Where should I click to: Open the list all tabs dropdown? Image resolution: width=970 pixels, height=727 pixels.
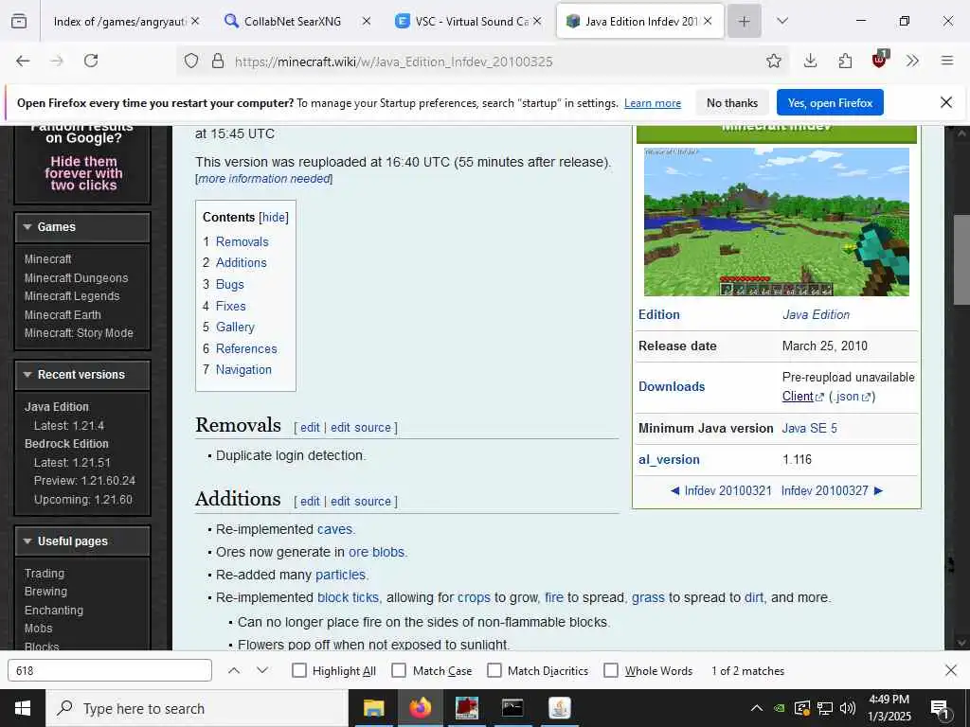[x=781, y=22]
